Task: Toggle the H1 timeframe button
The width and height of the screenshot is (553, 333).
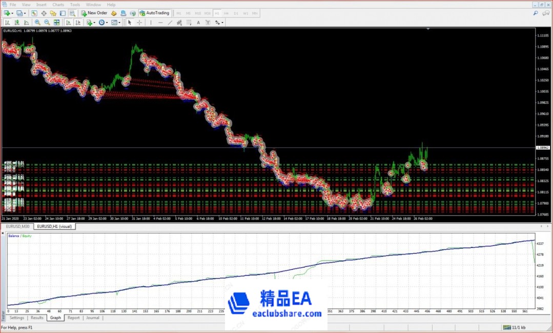Action: (x=217, y=13)
